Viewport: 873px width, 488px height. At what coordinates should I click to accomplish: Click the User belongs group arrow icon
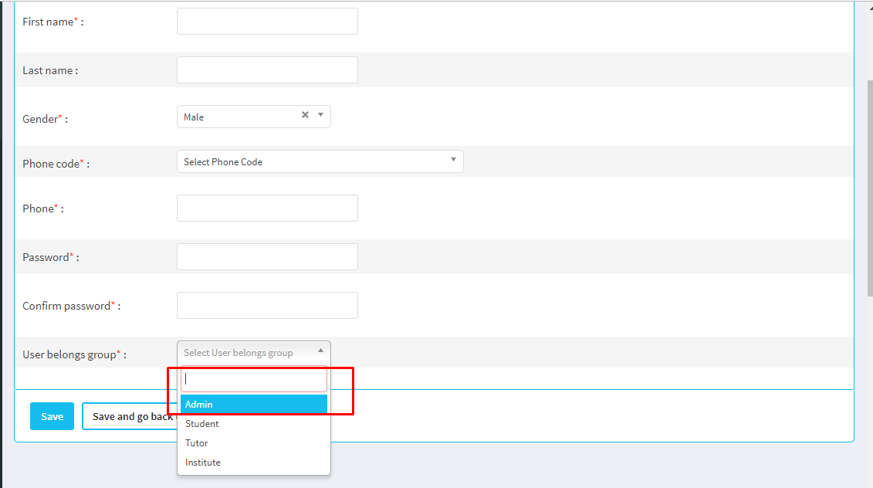[x=321, y=351]
